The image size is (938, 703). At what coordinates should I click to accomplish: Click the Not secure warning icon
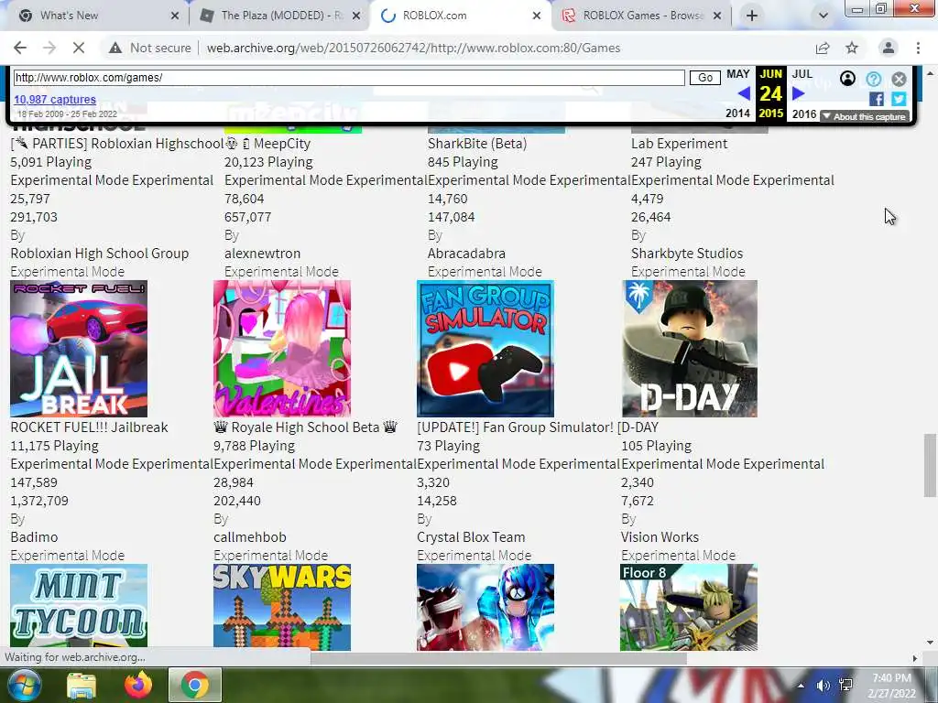pos(115,48)
